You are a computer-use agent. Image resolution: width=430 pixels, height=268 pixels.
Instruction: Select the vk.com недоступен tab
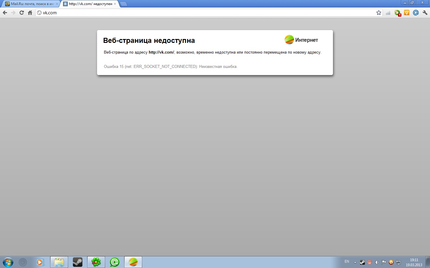point(89,4)
